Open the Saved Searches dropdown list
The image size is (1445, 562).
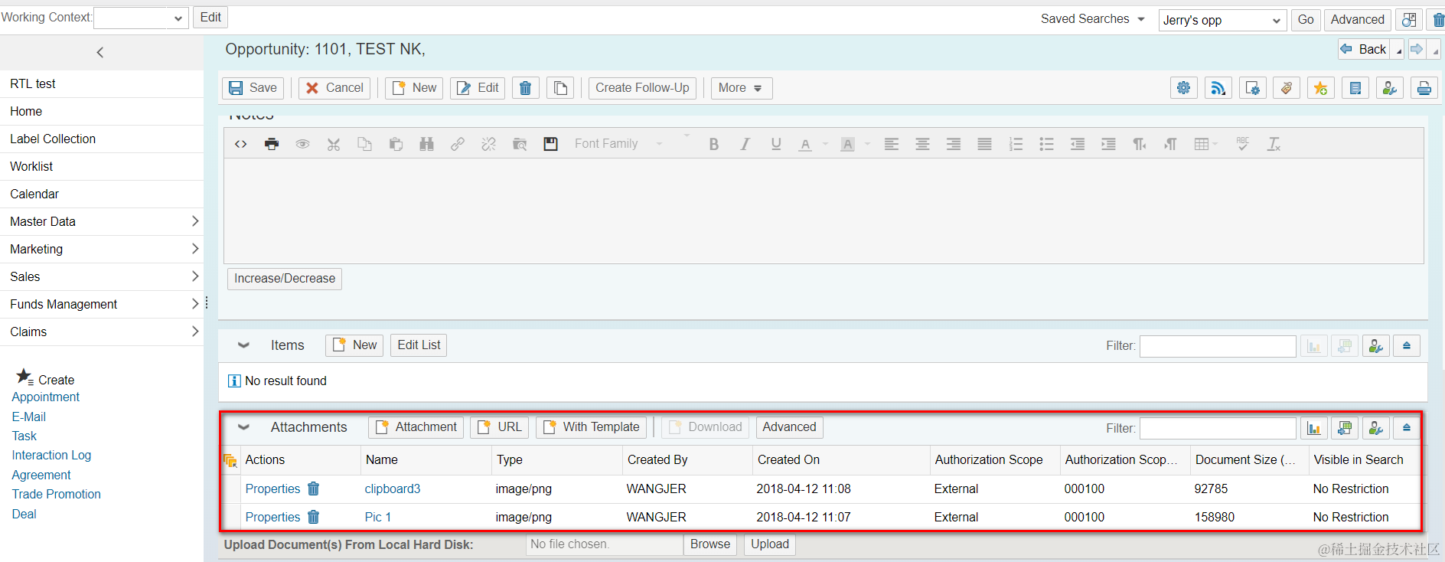coord(1092,19)
